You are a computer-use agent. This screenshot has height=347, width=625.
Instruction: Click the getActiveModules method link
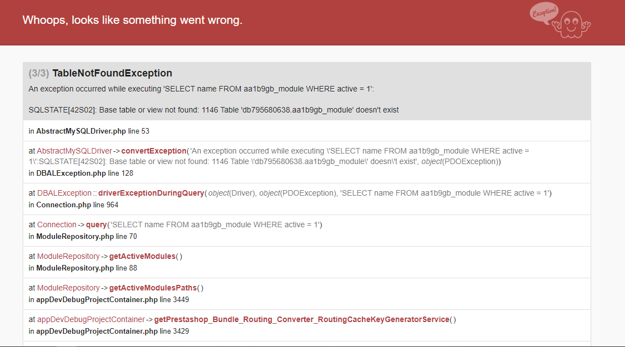(142, 256)
